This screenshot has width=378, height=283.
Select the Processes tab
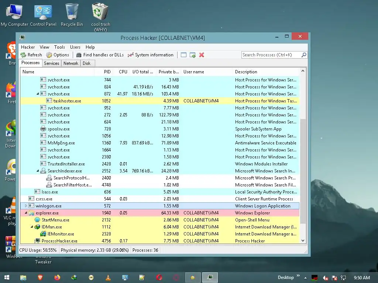coord(30,63)
